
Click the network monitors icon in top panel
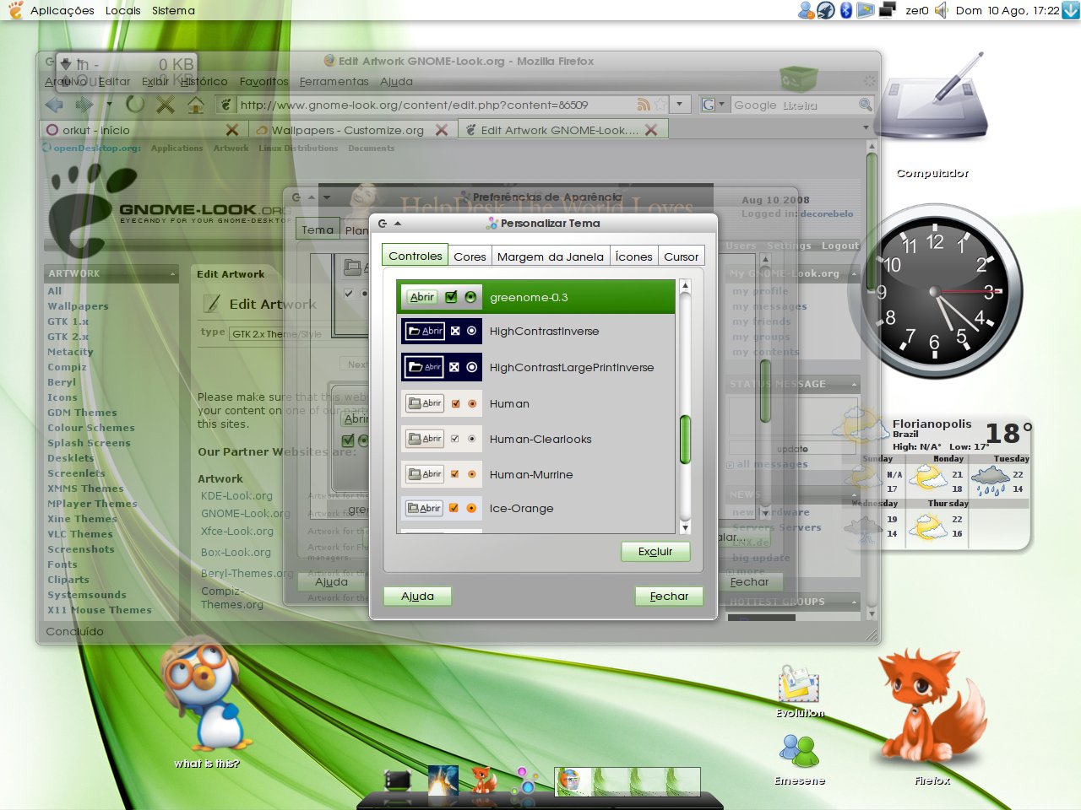click(887, 11)
